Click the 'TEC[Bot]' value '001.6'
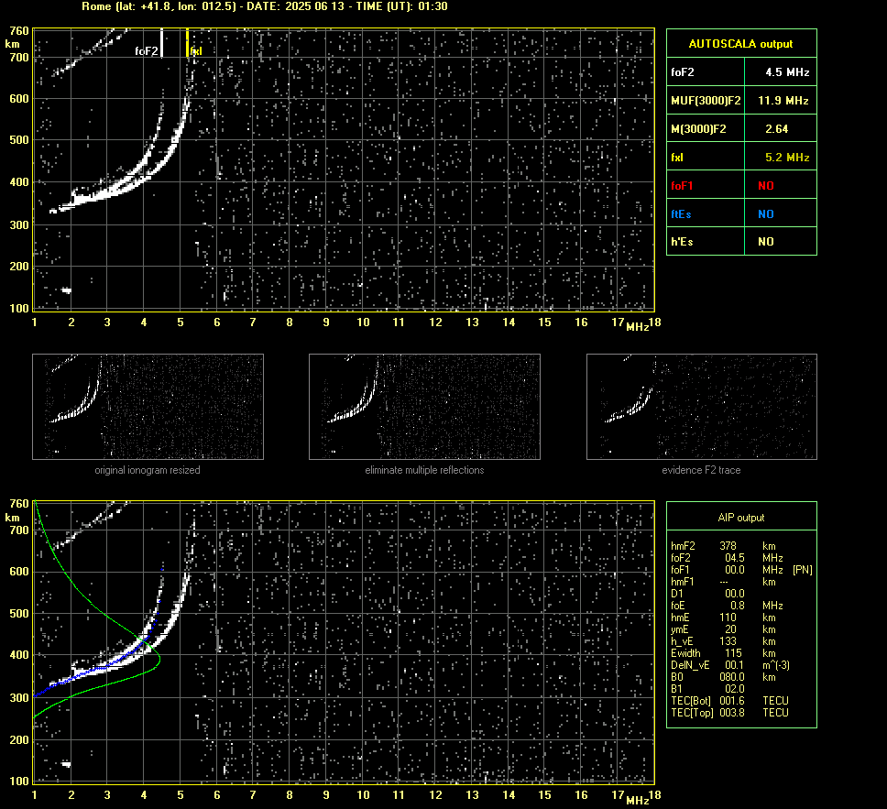Viewport: 887px width, 809px height. click(x=732, y=700)
